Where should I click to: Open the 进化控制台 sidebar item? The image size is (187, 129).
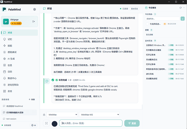click(x=20, y=85)
